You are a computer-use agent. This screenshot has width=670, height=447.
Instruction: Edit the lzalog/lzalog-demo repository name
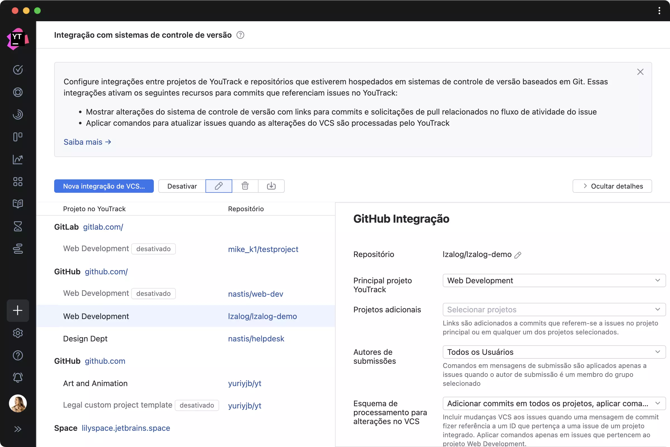(518, 255)
